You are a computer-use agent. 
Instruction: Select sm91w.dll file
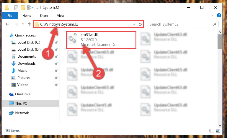click(x=101, y=40)
